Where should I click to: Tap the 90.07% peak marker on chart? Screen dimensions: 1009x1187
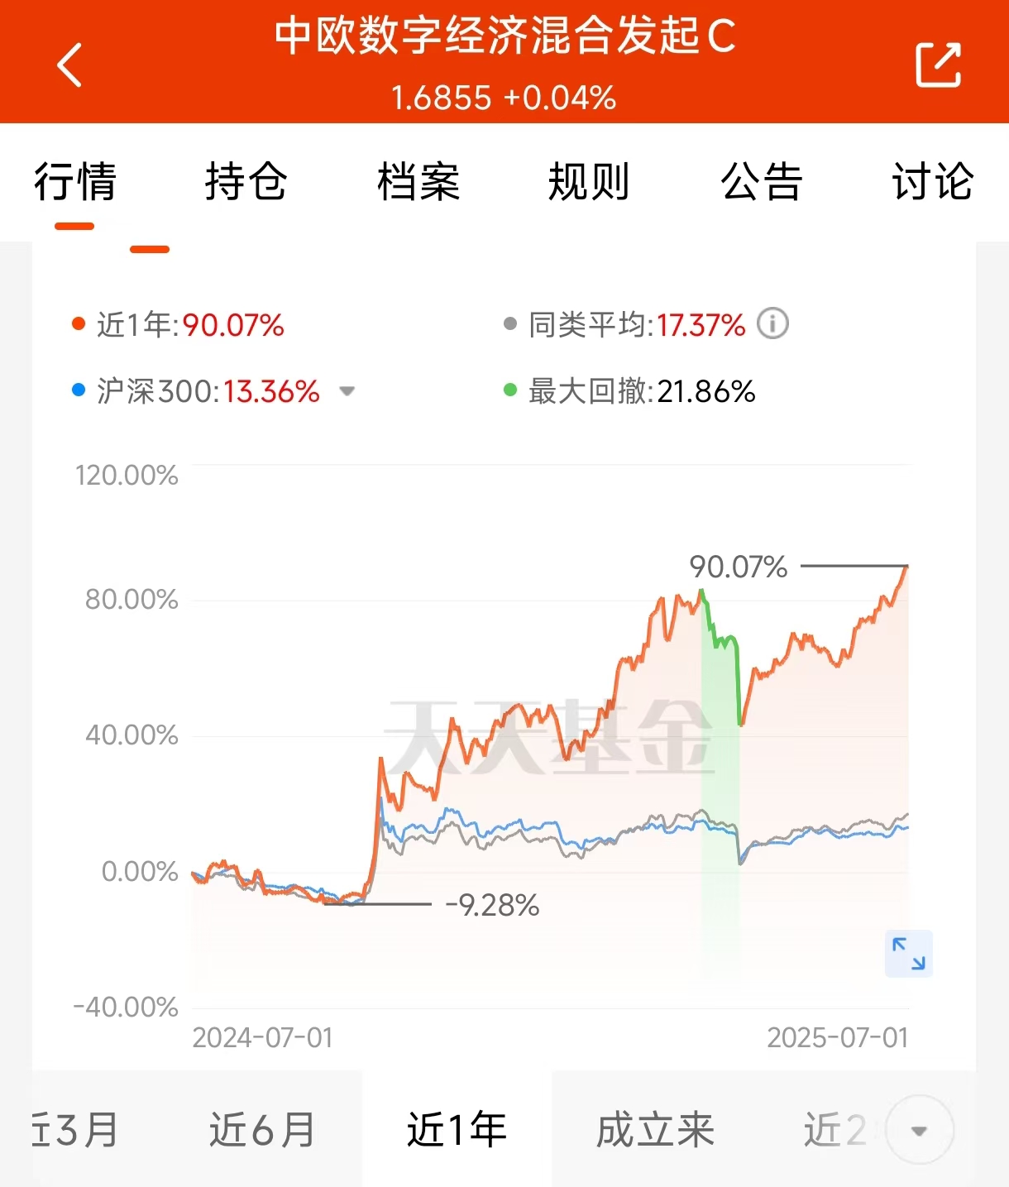(738, 567)
